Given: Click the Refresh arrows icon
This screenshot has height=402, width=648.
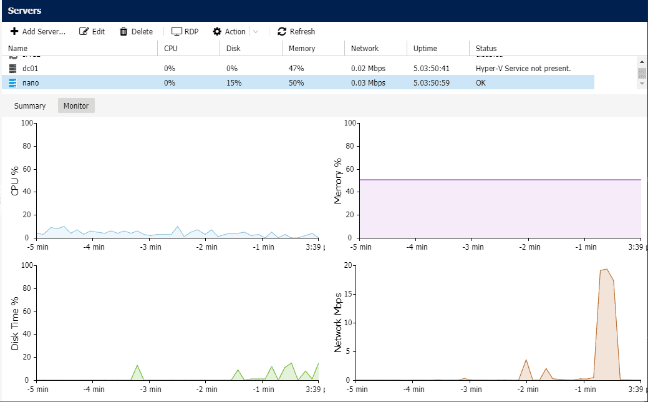Looking at the screenshot, I should pyautogui.click(x=282, y=31).
